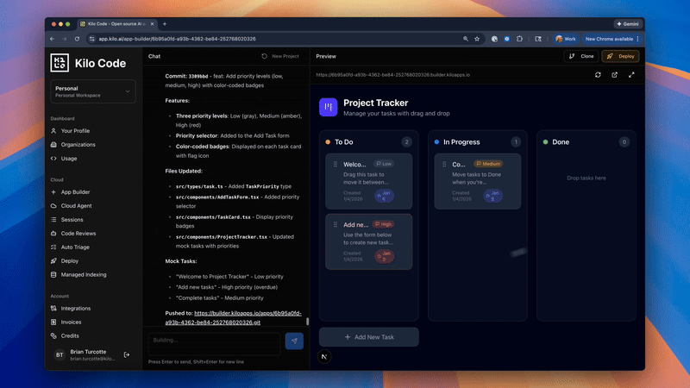
Task: Click the chat panel scrollbar
Action: [307, 322]
